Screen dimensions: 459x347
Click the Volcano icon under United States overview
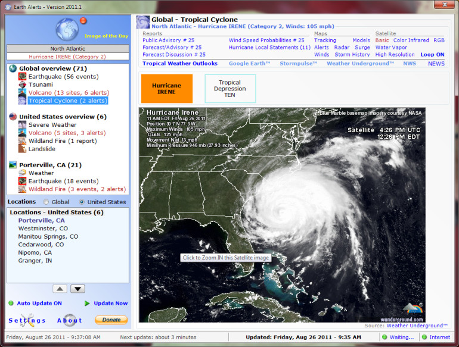pyautogui.click(x=23, y=133)
